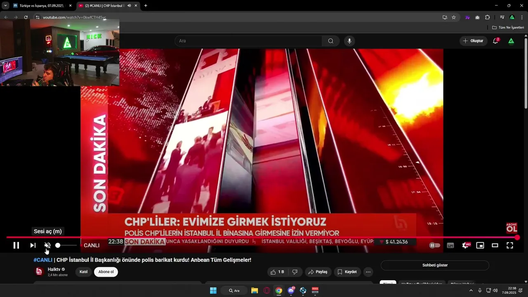Jump to live with CANLI indicator

(92, 245)
